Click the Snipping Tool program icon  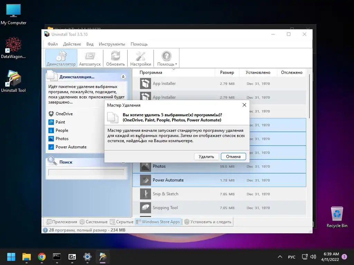[146, 208]
